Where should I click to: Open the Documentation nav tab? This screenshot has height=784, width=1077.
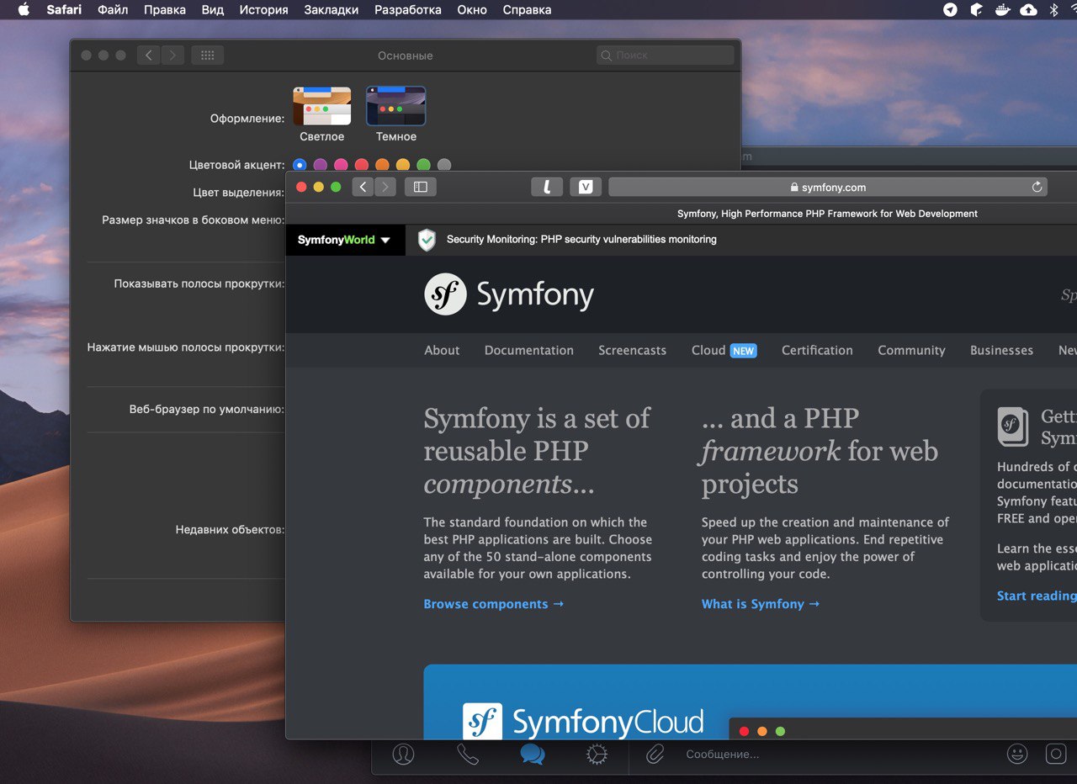click(529, 350)
